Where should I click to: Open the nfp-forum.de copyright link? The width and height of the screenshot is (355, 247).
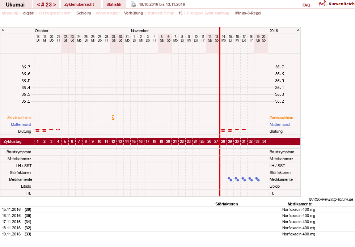pos(331,199)
